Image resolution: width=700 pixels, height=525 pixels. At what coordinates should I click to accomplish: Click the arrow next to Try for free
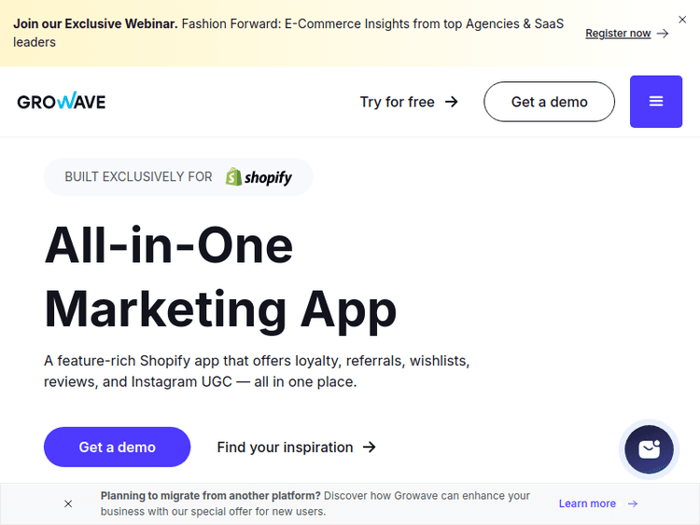pos(452,102)
